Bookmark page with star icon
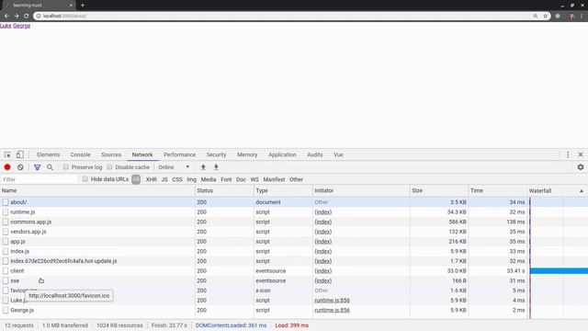This screenshot has height=331, width=588. click(545, 16)
